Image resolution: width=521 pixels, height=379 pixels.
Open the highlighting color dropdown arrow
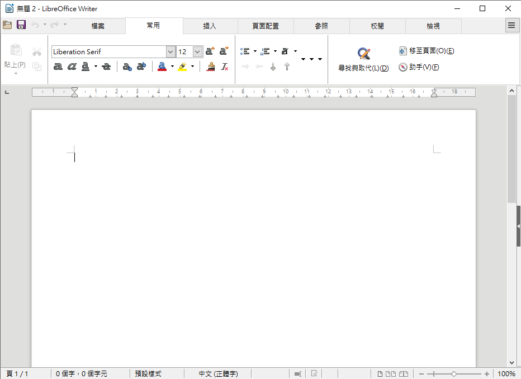tap(192, 67)
